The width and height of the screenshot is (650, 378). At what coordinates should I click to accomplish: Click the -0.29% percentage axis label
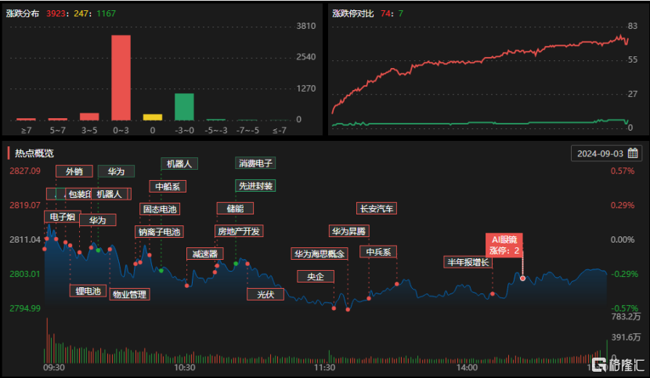(624, 274)
